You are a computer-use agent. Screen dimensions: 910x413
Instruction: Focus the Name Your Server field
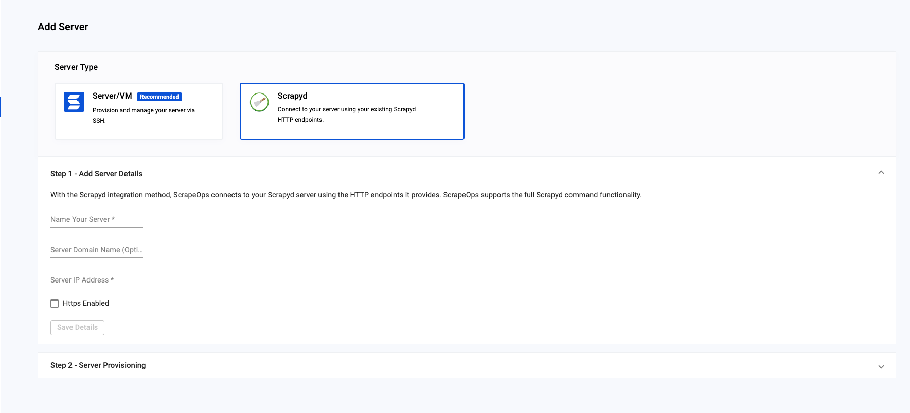(x=97, y=220)
